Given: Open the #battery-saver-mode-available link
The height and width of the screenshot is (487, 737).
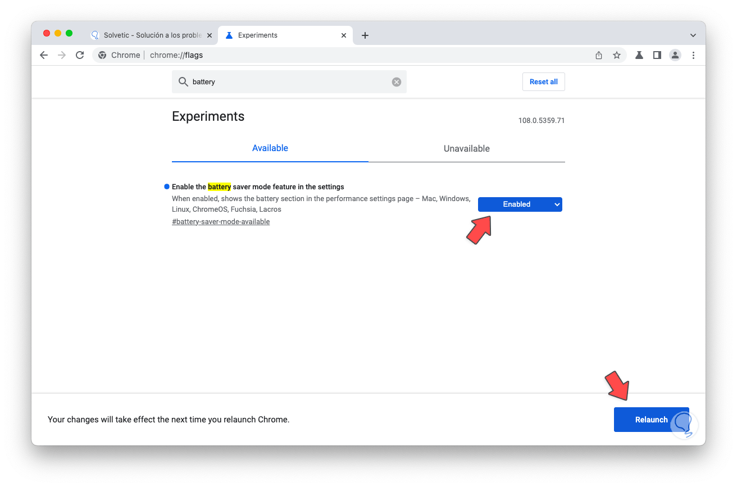Looking at the screenshot, I should [221, 222].
